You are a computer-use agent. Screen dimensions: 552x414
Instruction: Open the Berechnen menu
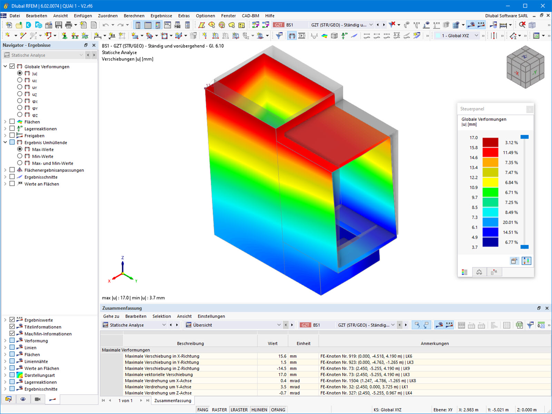[x=134, y=16]
